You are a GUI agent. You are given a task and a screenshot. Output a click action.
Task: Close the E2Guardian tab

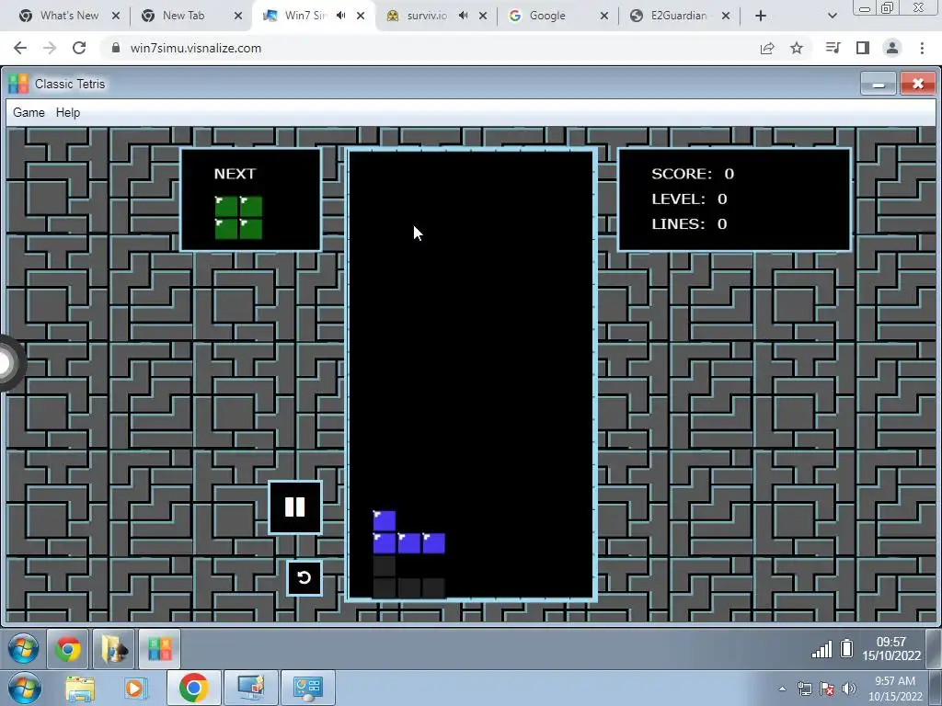[x=726, y=16]
